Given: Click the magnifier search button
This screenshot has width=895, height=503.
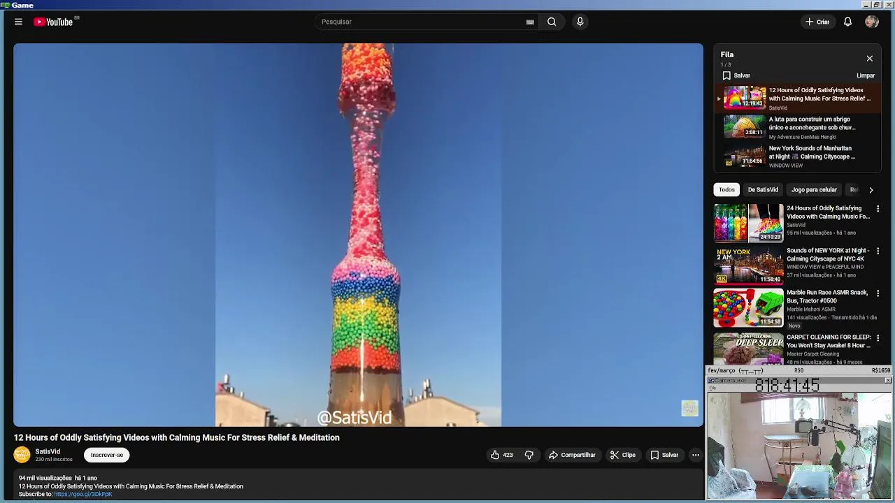Looking at the screenshot, I should (x=552, y=22).
